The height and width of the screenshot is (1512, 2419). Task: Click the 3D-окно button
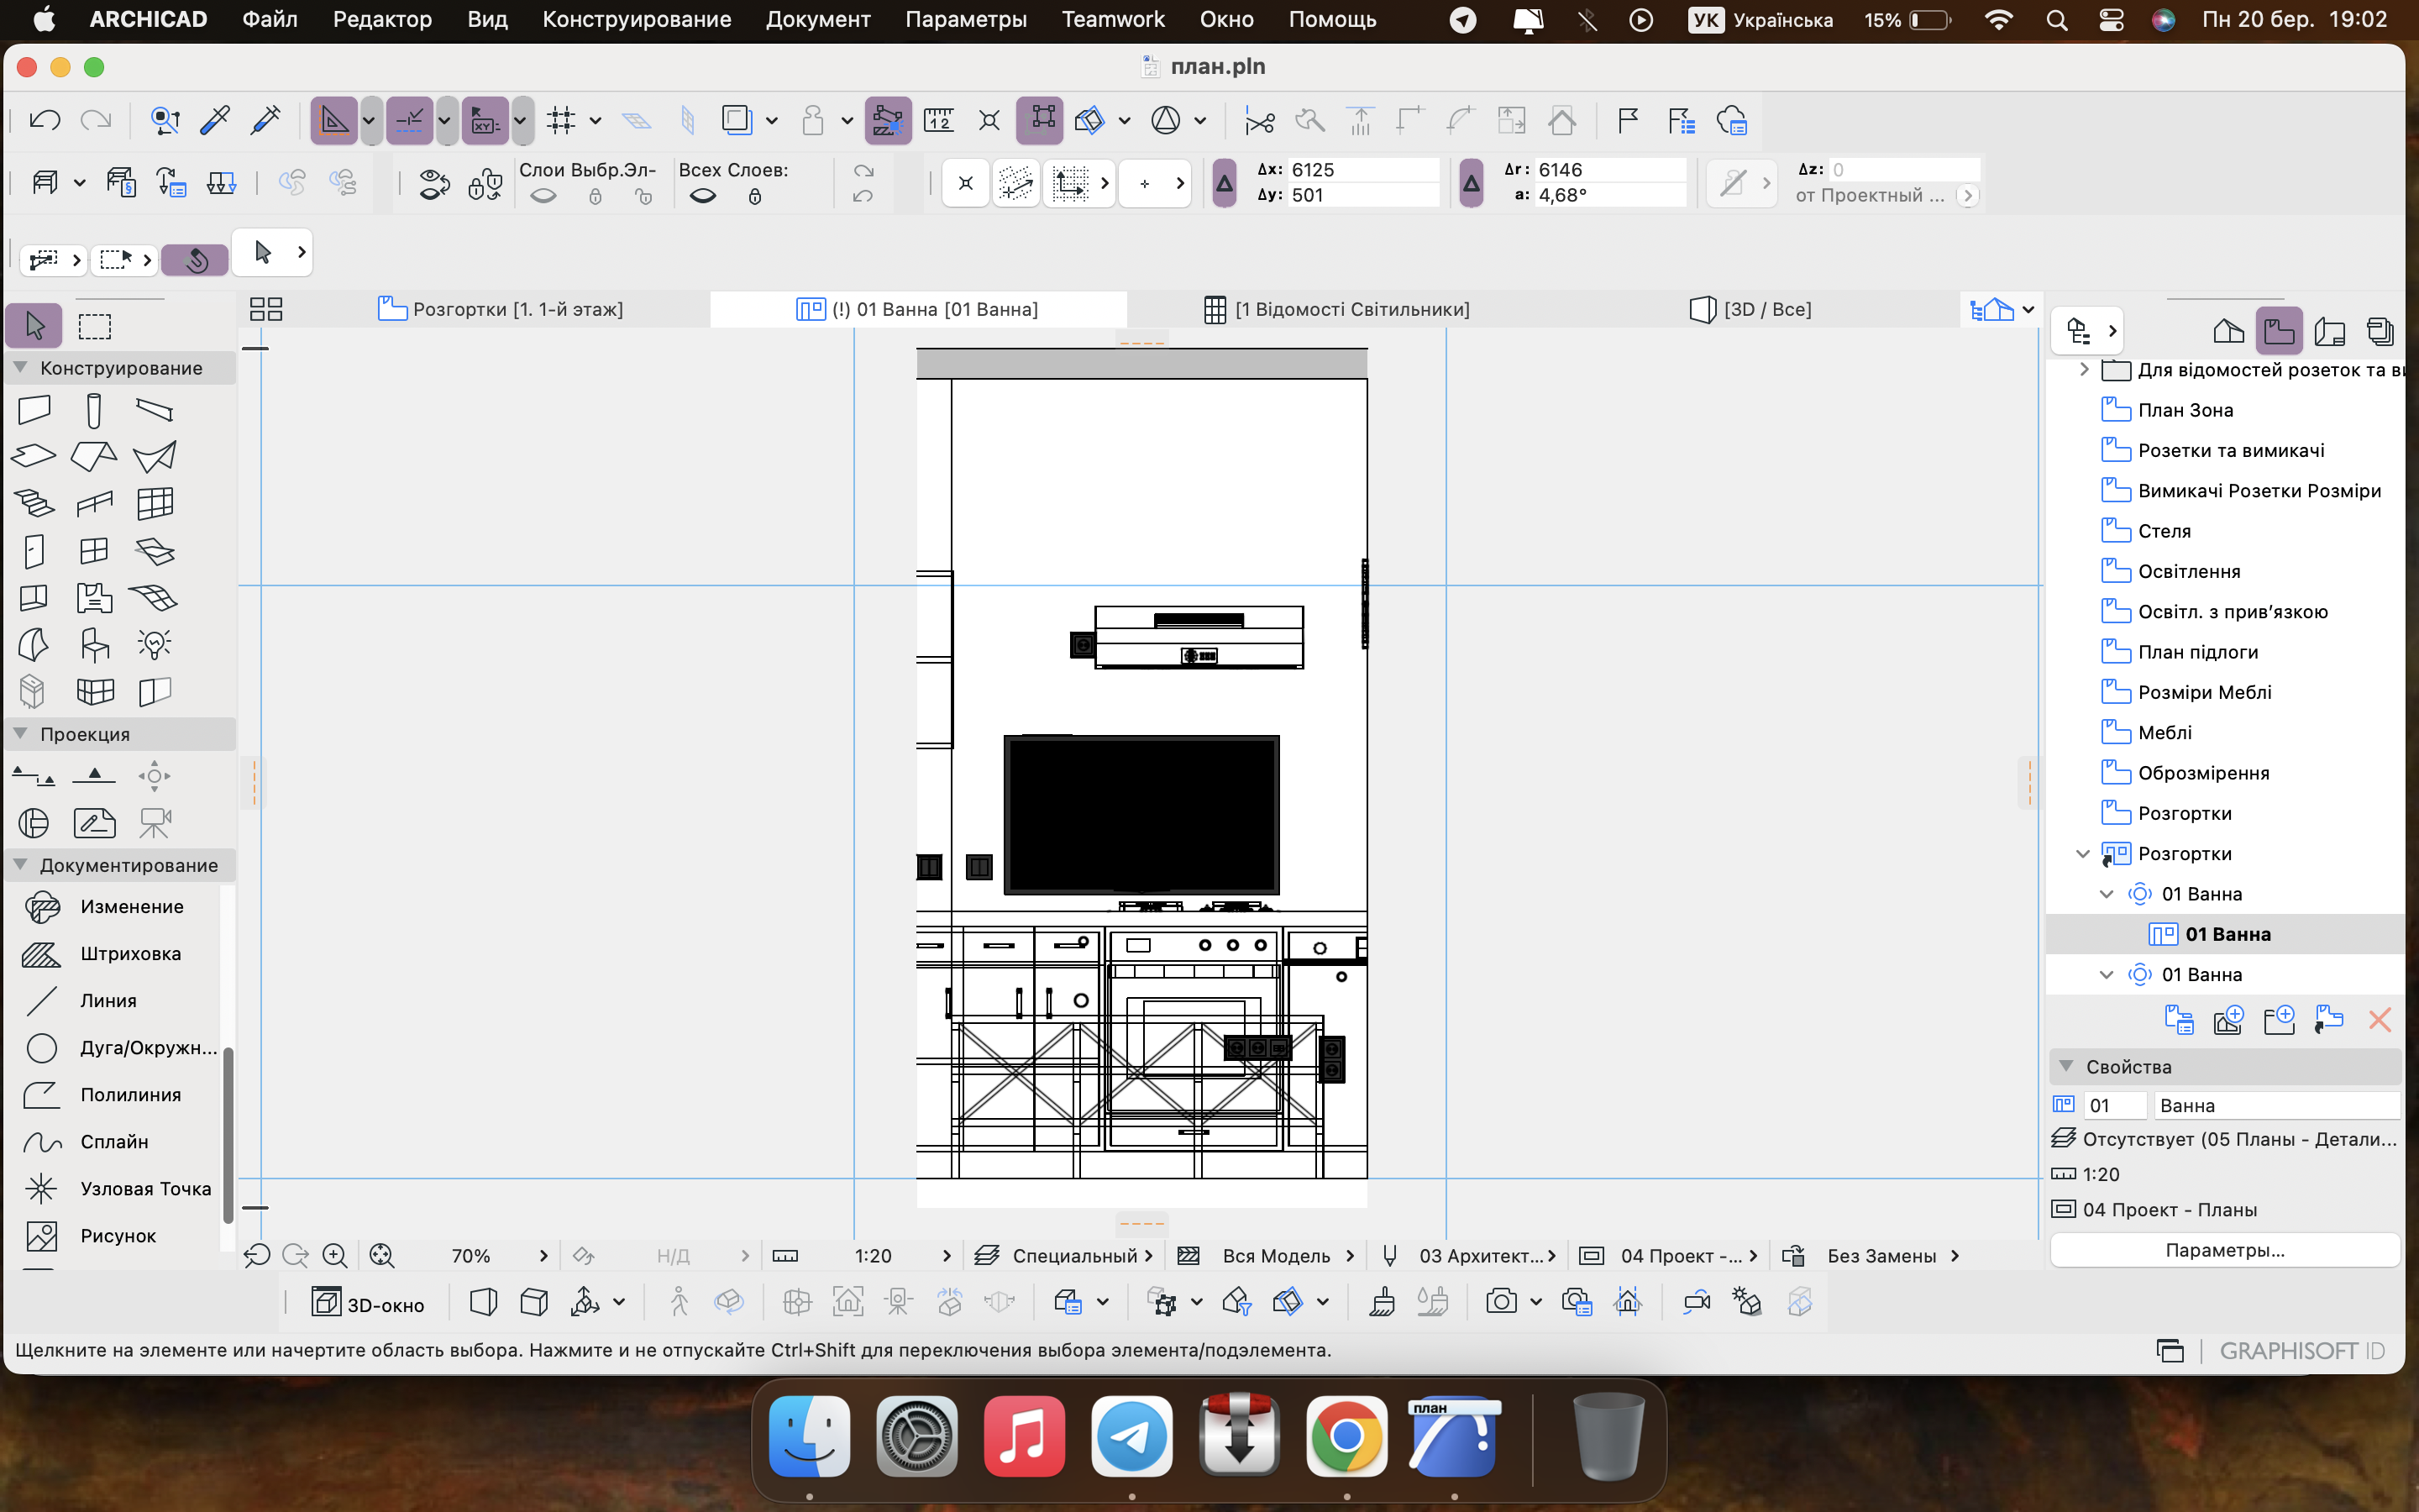click(369, 1303)
